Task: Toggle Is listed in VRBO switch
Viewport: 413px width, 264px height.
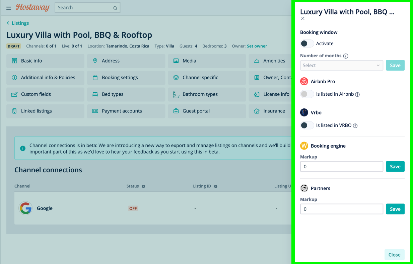Action: click(x=307, y=125)
